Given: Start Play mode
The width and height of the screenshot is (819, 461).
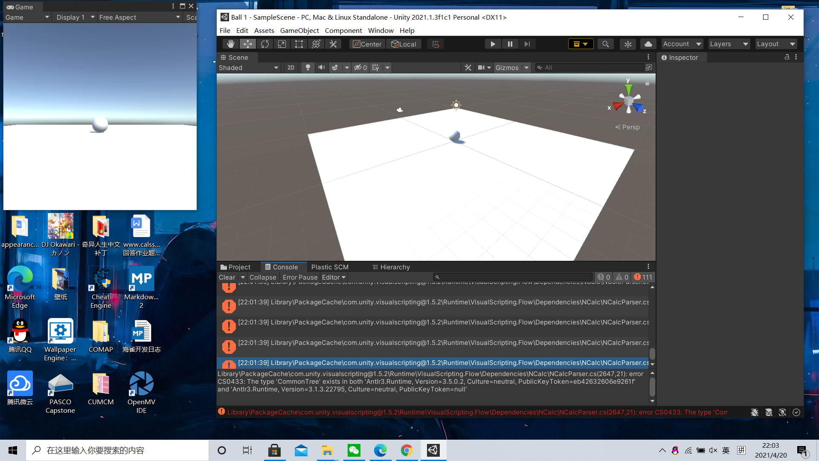Looking at the screenshot, I should point(493,44).
